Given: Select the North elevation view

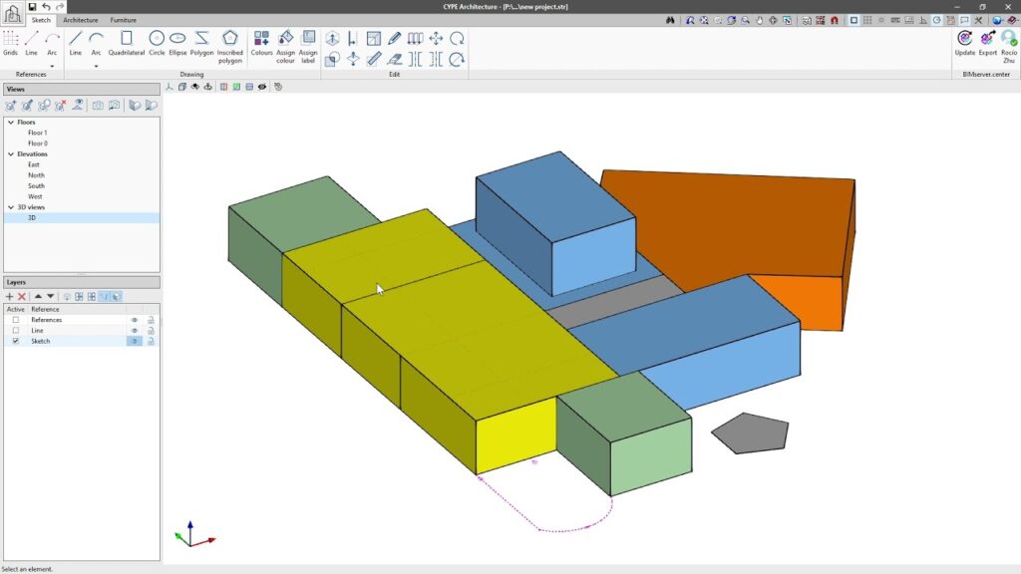Looking at the screenshot, I should (x=36, y=175).
